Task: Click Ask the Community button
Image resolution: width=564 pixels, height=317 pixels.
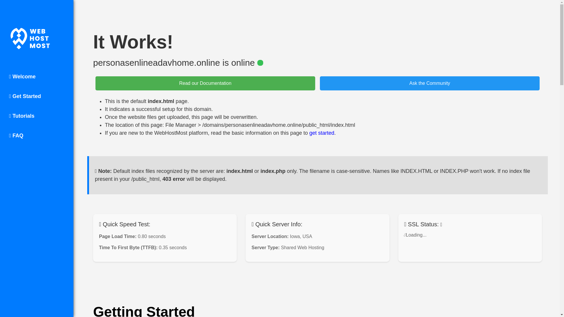Action: pyautogui.click(x=429, y=83)
